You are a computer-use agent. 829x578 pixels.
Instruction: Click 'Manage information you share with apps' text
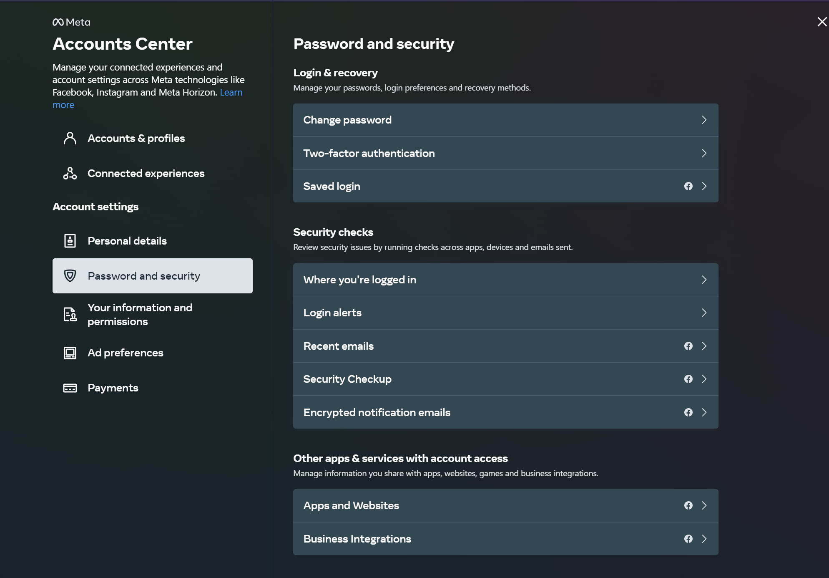point(446,473)
